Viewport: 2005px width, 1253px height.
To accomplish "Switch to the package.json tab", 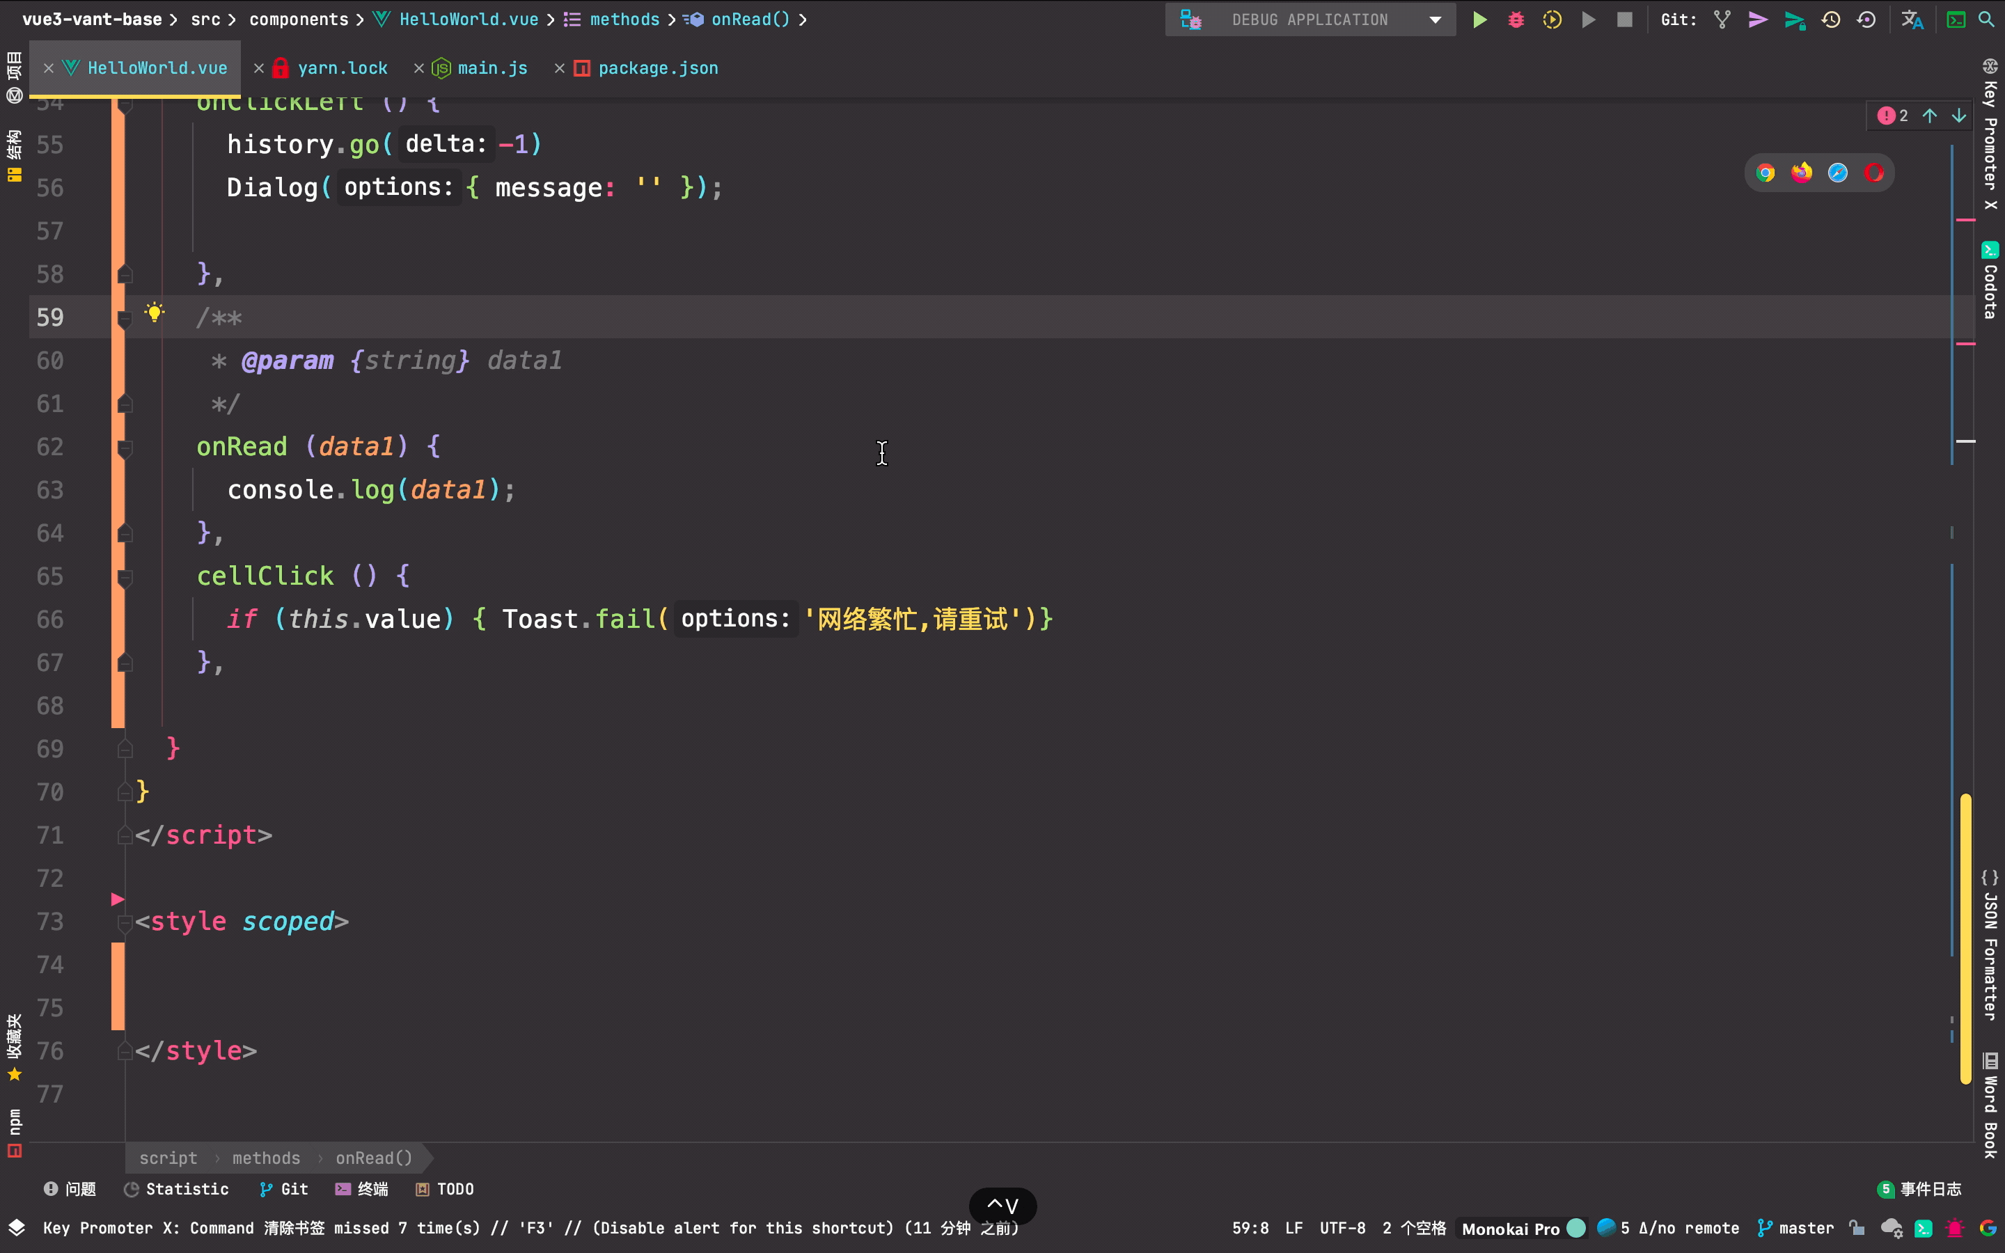I will pyautogui.click(x=657, y=68).
